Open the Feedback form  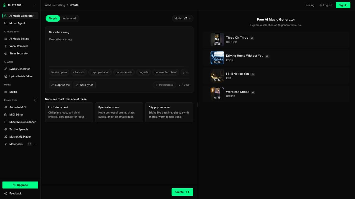pyautogui.click(x=20, y=193)
